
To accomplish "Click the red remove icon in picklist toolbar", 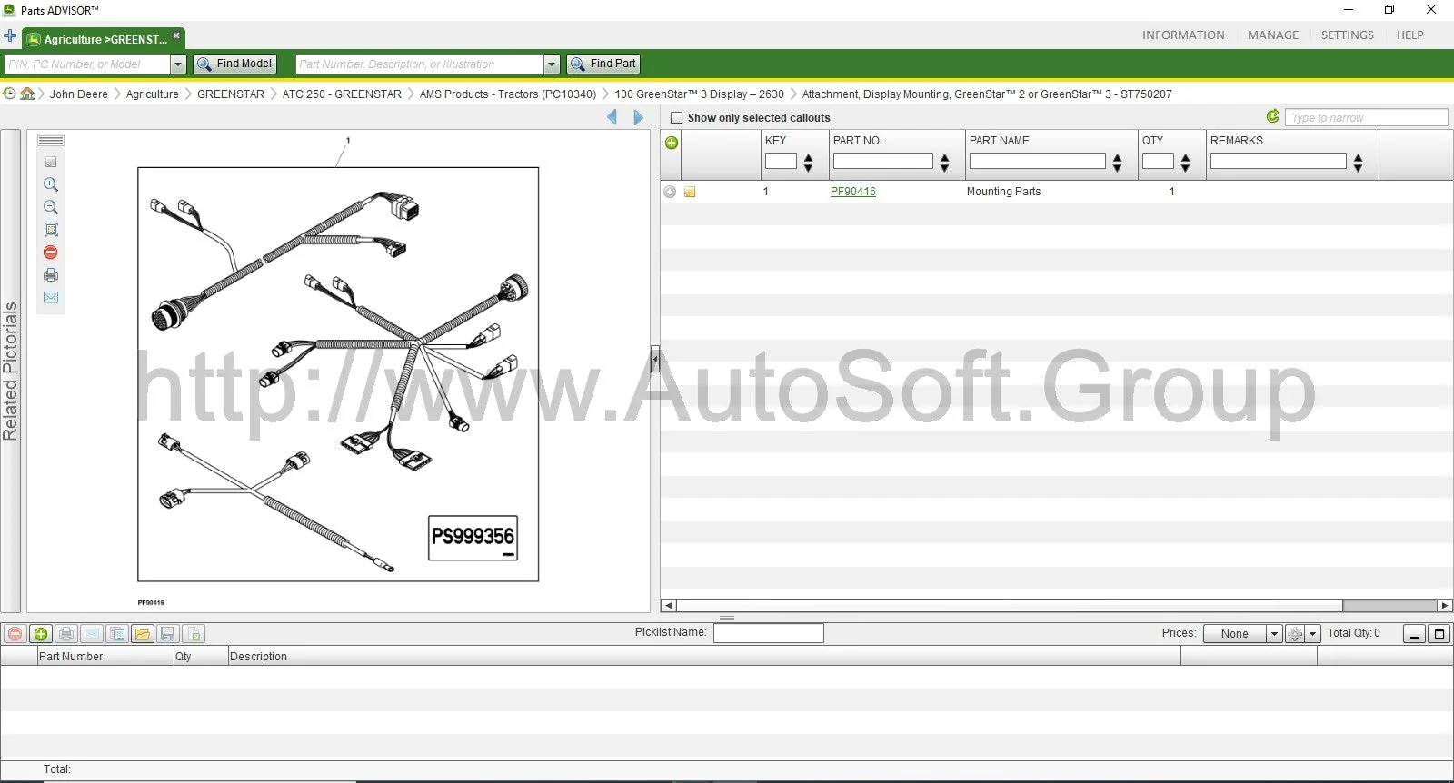I will (15, 634).
